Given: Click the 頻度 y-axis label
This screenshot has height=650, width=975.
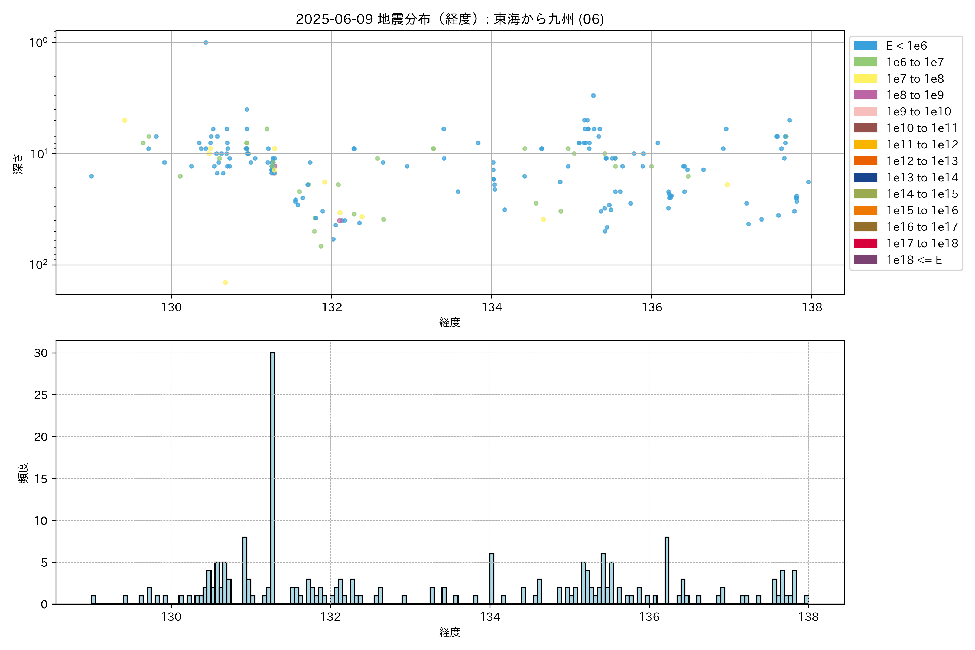Looking at the screenshot, I should [23, 473].
